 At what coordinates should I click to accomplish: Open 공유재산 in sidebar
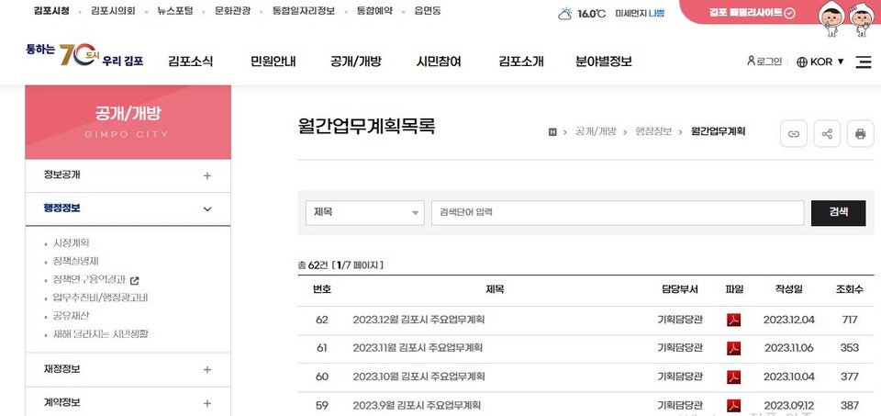71,316
